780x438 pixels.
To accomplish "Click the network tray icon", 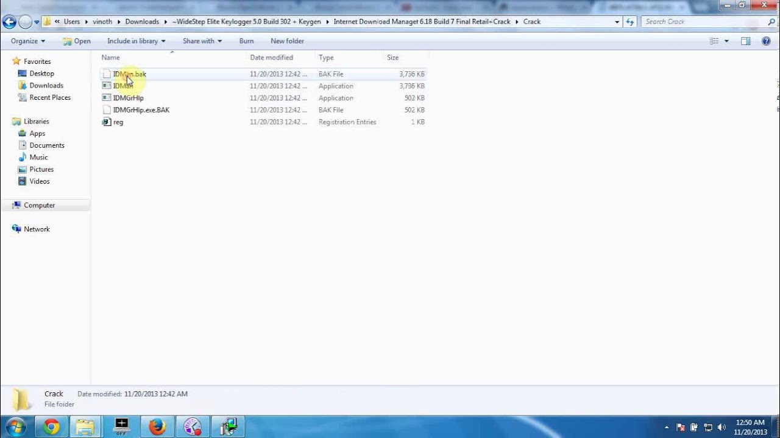I will pyautogui.click(x=708, y=427).
